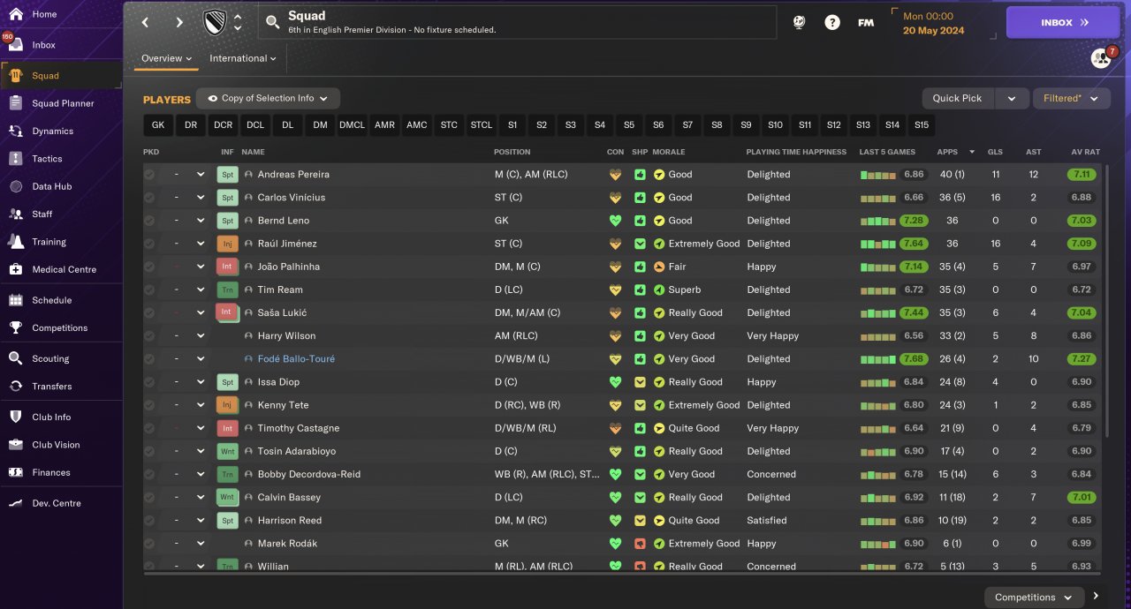This screenshot has width=1131, height=609.
Task: Open the Competitions dropdown at bottom
Action: (x=1034, y=598)
